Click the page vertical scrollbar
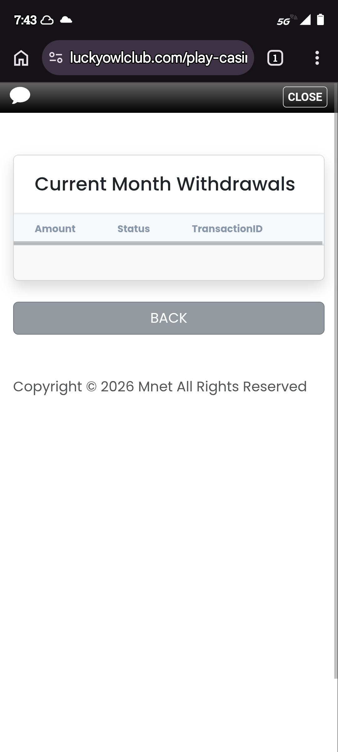The image size is (338, 752). (336, 376)
